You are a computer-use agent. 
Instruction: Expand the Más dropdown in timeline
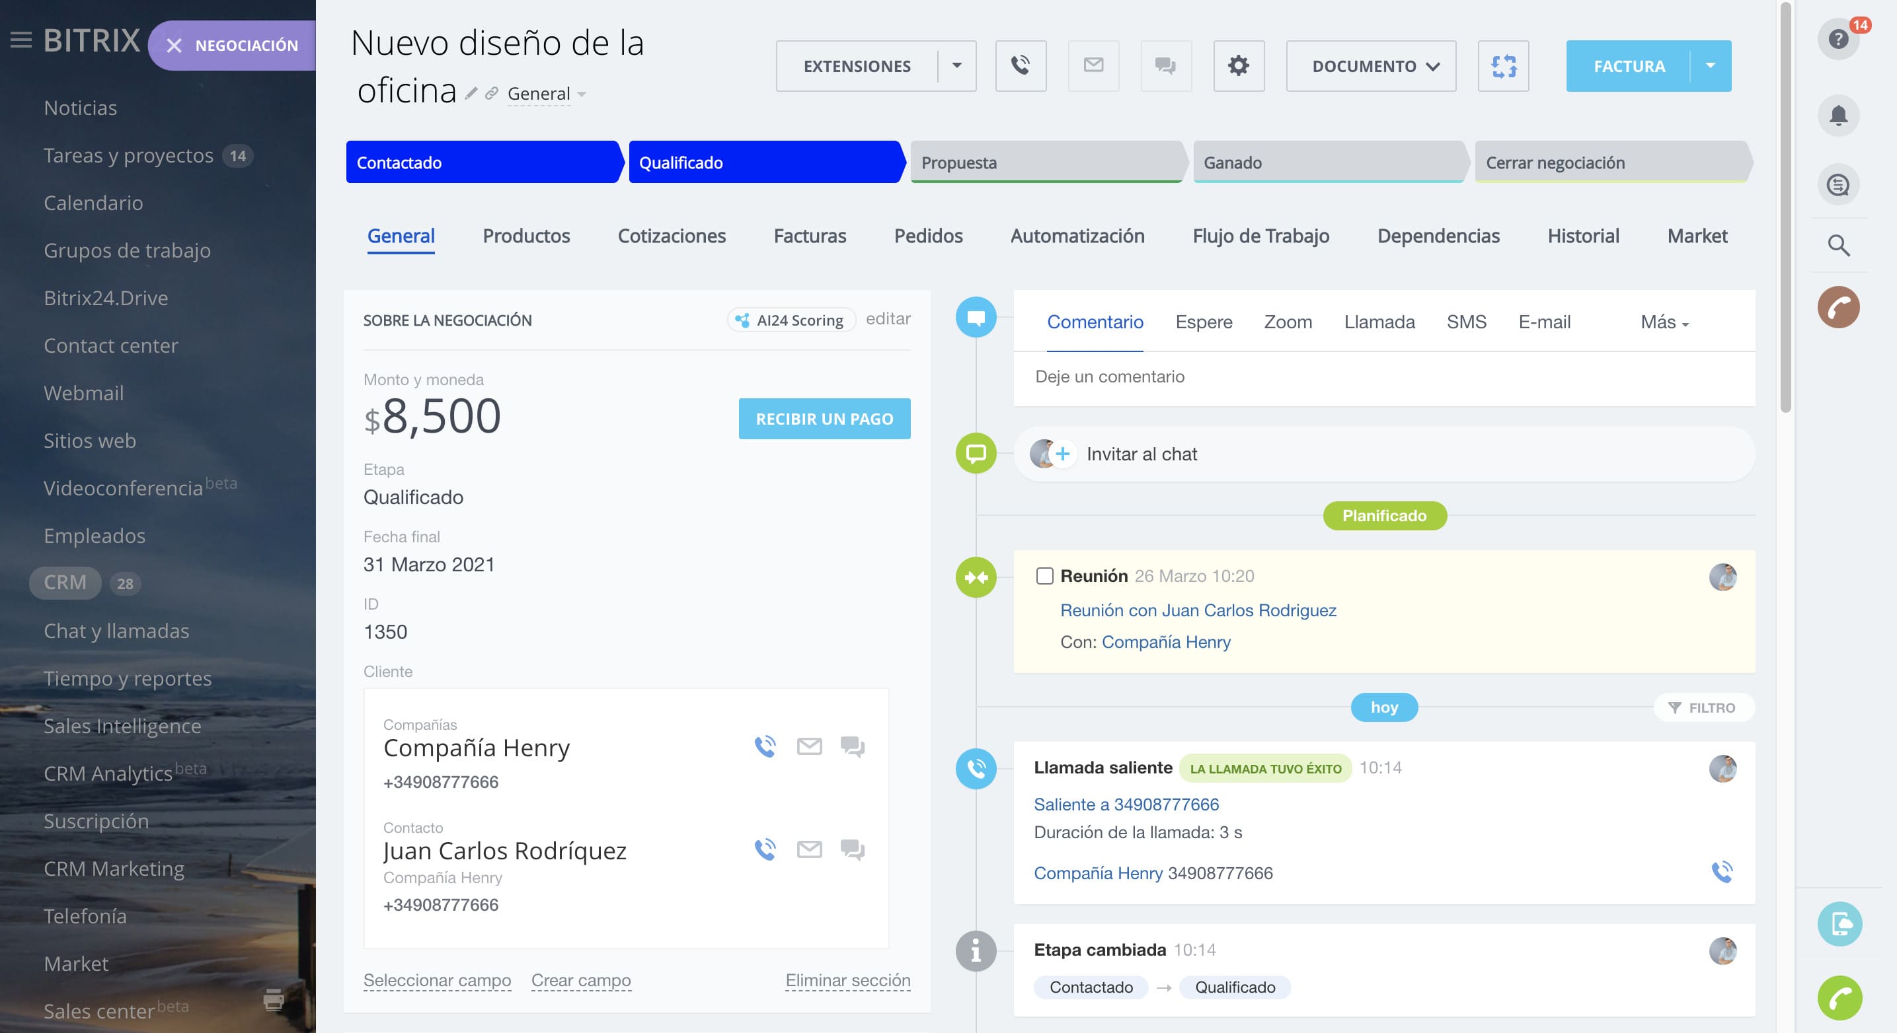(1664, 322)
